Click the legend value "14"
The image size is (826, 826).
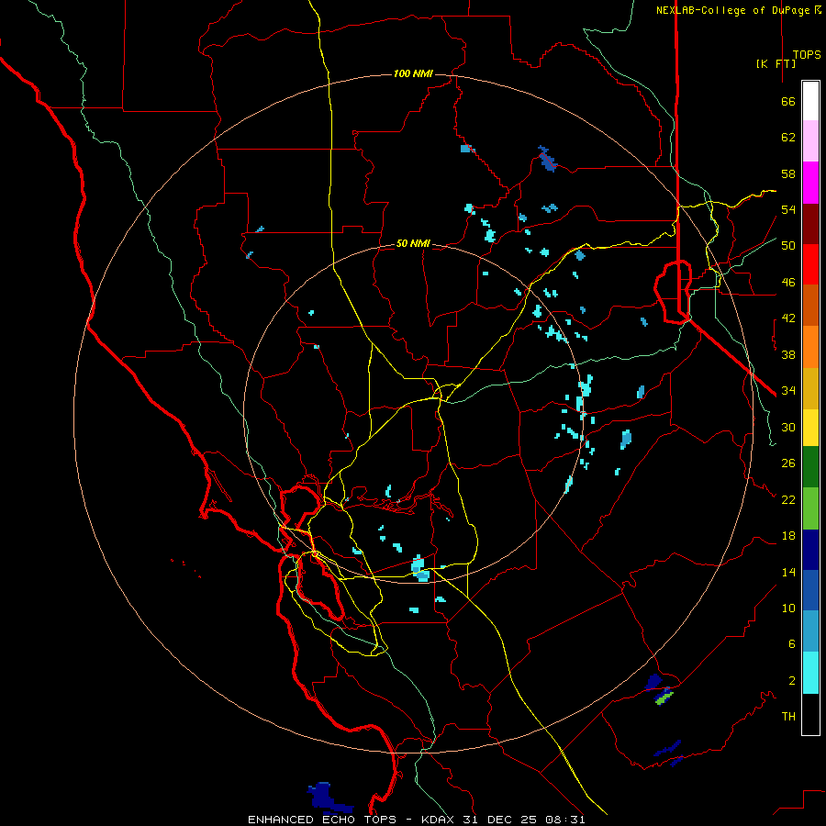coord(788,572)
